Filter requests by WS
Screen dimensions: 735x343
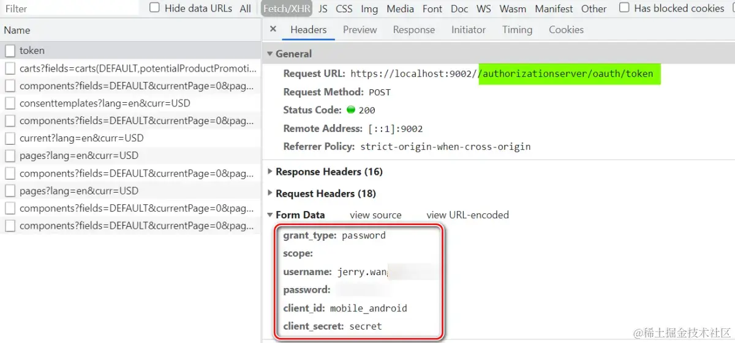pyautogui.click(x=484, y=9)
